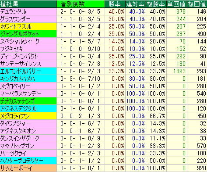The height and width of the screenshot is (172, 207).
Task: Click the record 1- 0- 1- 5/ 7 for スペシャルウィーク
Action: coord(81,41)
